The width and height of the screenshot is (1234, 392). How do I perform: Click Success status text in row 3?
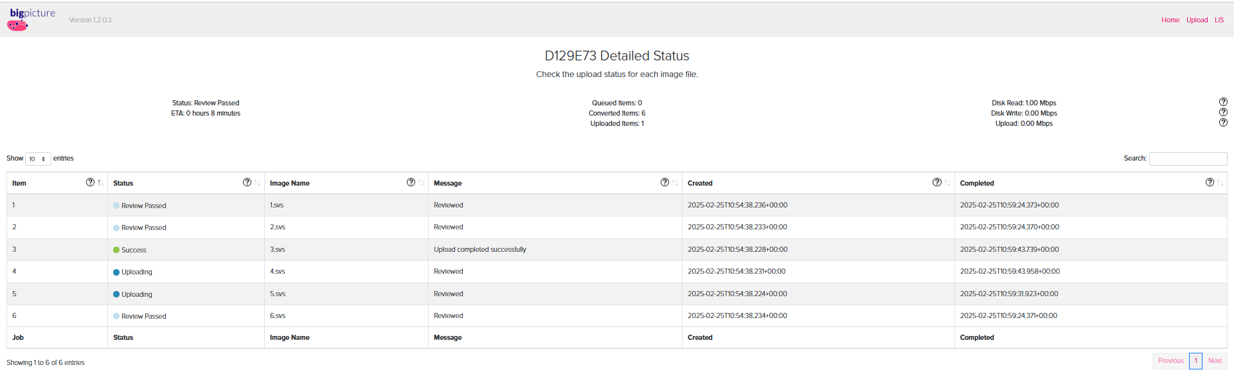coord(134,250)
